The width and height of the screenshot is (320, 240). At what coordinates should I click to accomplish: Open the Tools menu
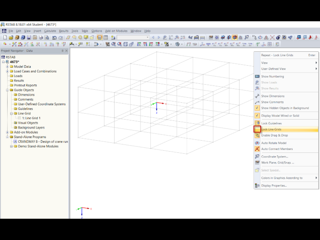pyautogui.click(x=75, y=31)
